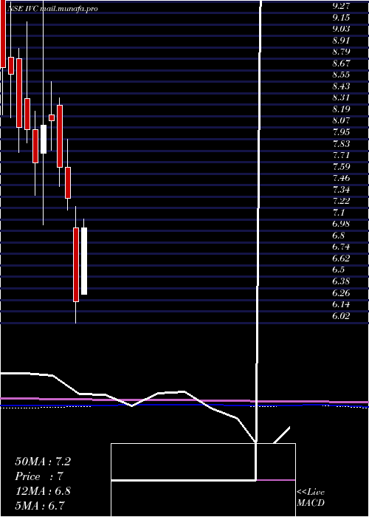Click the 6.14 price axis label
369x517 pixels.
coord(341,304)
